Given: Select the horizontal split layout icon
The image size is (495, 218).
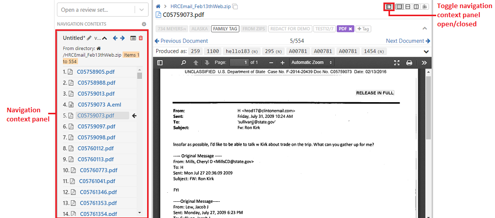Looking at the screenshot, I should 408,6.
